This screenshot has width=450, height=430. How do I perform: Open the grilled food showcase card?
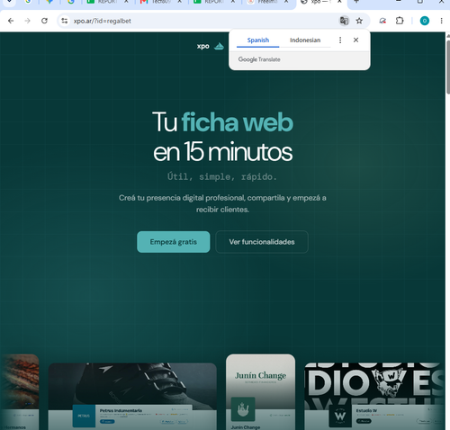click(20, 392)
